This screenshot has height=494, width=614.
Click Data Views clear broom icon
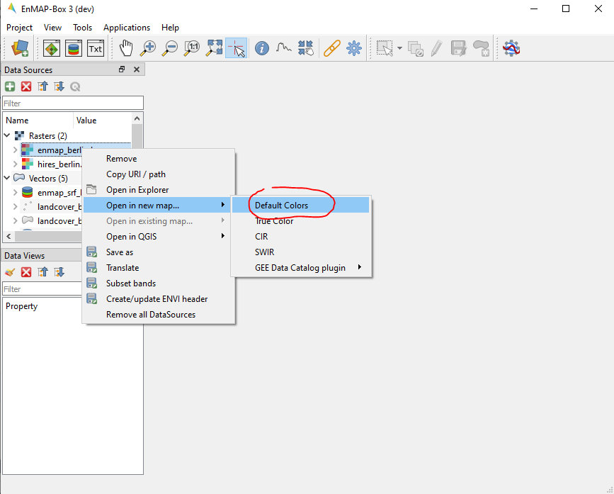pos(10,272)
